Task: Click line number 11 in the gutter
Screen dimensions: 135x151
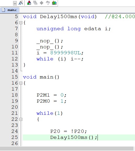Action: click(15, 53)
